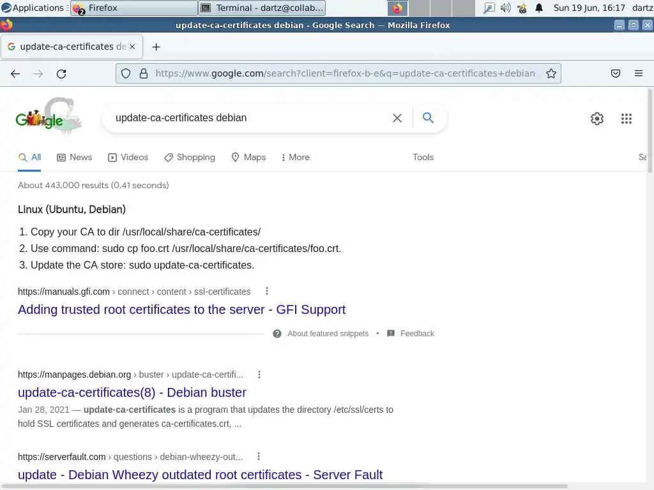Click the network tray icon
Image resolution: width=654 pixels, height=490 pixels.
tap(522, 8)
